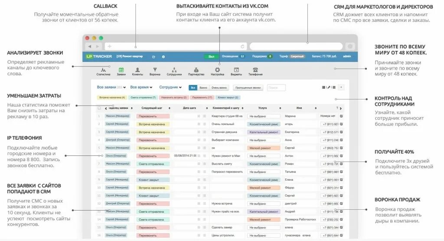Image resolution: width=444 pixels, height=241 pixels.
Task: Click edit icon in Андрей row
Action: [x=341, y=211]
